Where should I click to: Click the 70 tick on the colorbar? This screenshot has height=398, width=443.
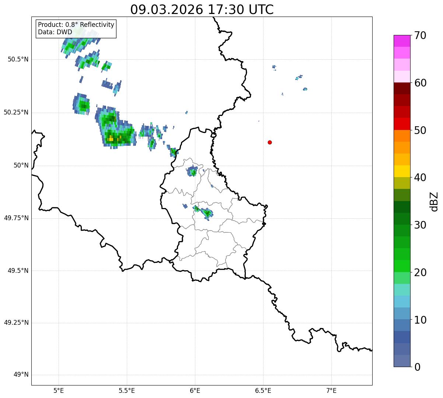point(420,35)
